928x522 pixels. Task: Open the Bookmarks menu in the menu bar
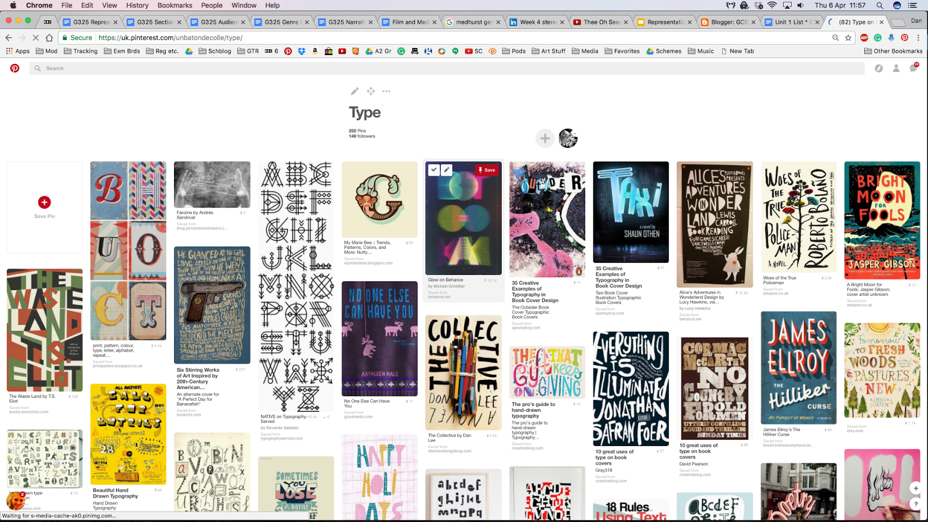(x=175, y=5)
